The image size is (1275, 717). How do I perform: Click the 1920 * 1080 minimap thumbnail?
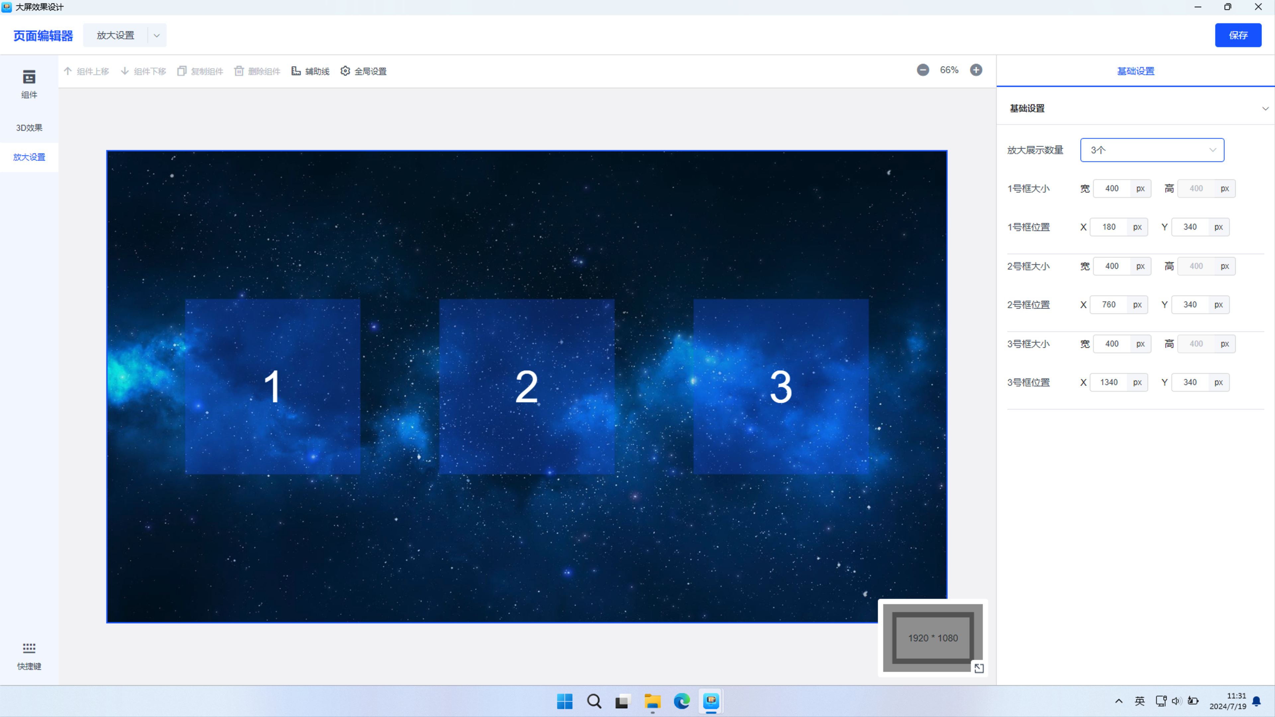pyautogui.click(x=932, y=638)
